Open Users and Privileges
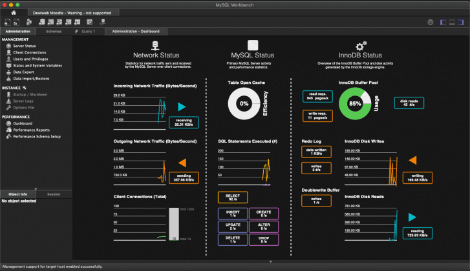The image size is (470, 271). coord(31,59)
